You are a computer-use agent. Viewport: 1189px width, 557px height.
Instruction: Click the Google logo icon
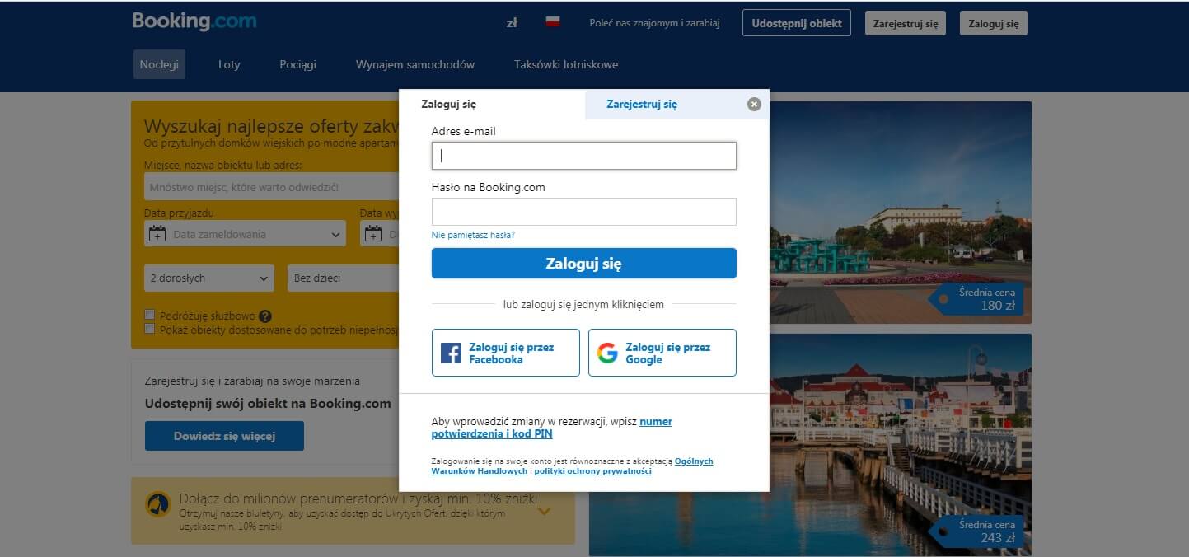click(607, 353)
